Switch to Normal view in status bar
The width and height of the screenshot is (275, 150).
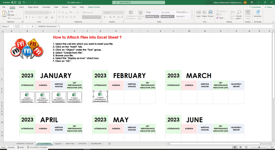point(235,147)
